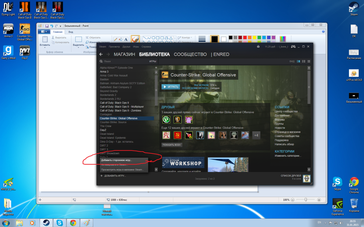Open Garry's Mod desktop shortcut
Image resolution: width=364 pixels, height=227 pixels.
click(x=8, y=52)
